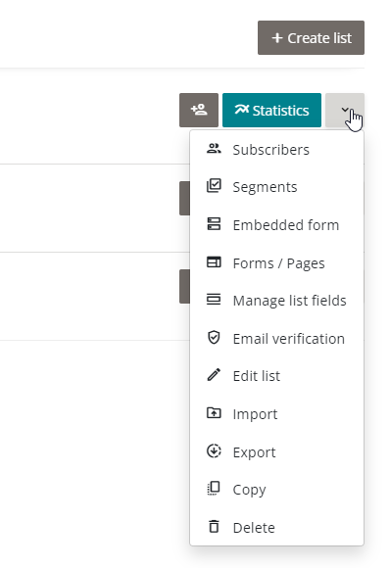This screenshot has width=390, height=568.
Task: Click the Manage list fields icon
Action: (214, 300)
